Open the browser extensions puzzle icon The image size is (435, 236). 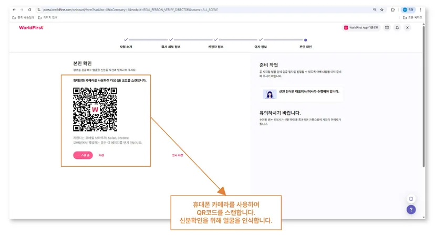pos(392,9)
